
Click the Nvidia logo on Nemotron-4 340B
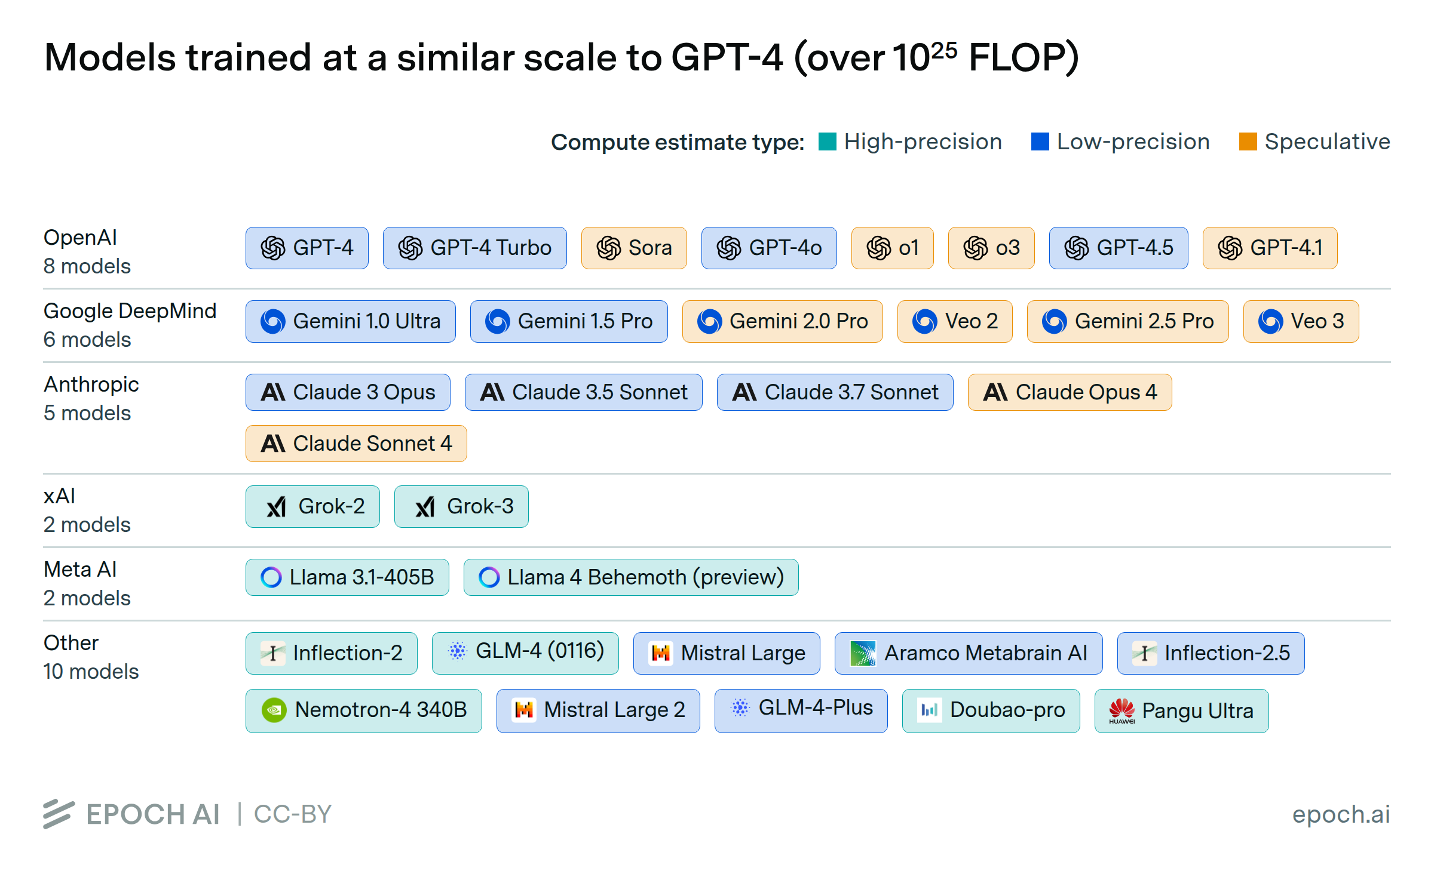coord(274,710)
